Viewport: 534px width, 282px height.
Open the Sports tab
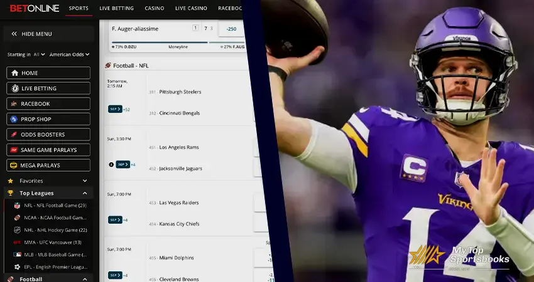click(79, 8)
